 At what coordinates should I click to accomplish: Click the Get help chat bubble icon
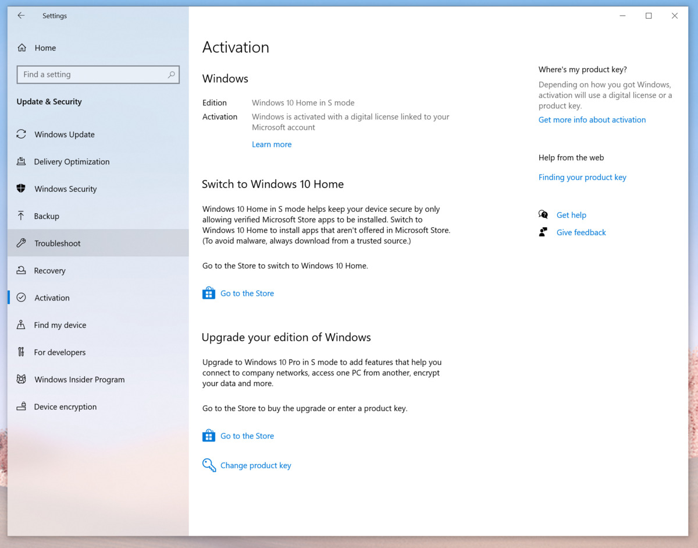pyautogui.click(x=543, y=215)
